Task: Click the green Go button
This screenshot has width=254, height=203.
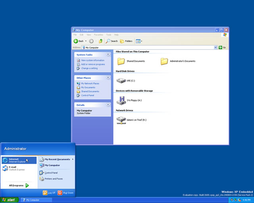Action: (222, 48)
